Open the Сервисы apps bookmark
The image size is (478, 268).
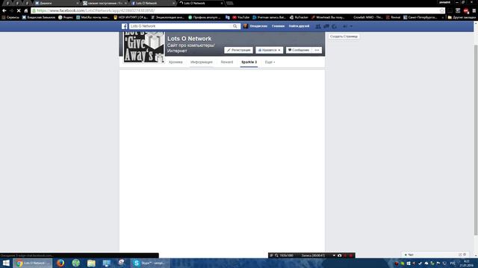point(10,18)
